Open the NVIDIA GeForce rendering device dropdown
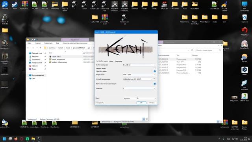252x142 pixels. click(x=137, y=79)
